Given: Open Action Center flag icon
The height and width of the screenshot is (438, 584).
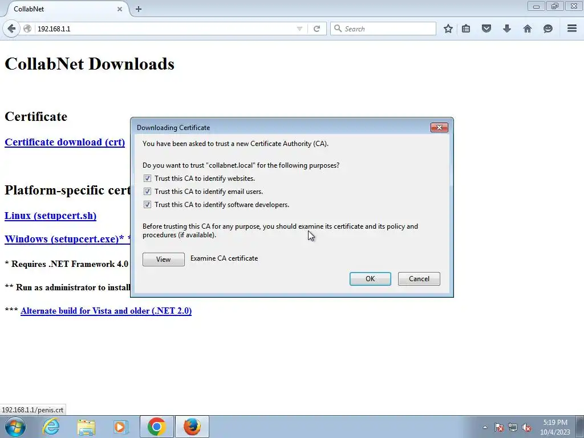Looking at the screenshot, I should click(499, 427).
